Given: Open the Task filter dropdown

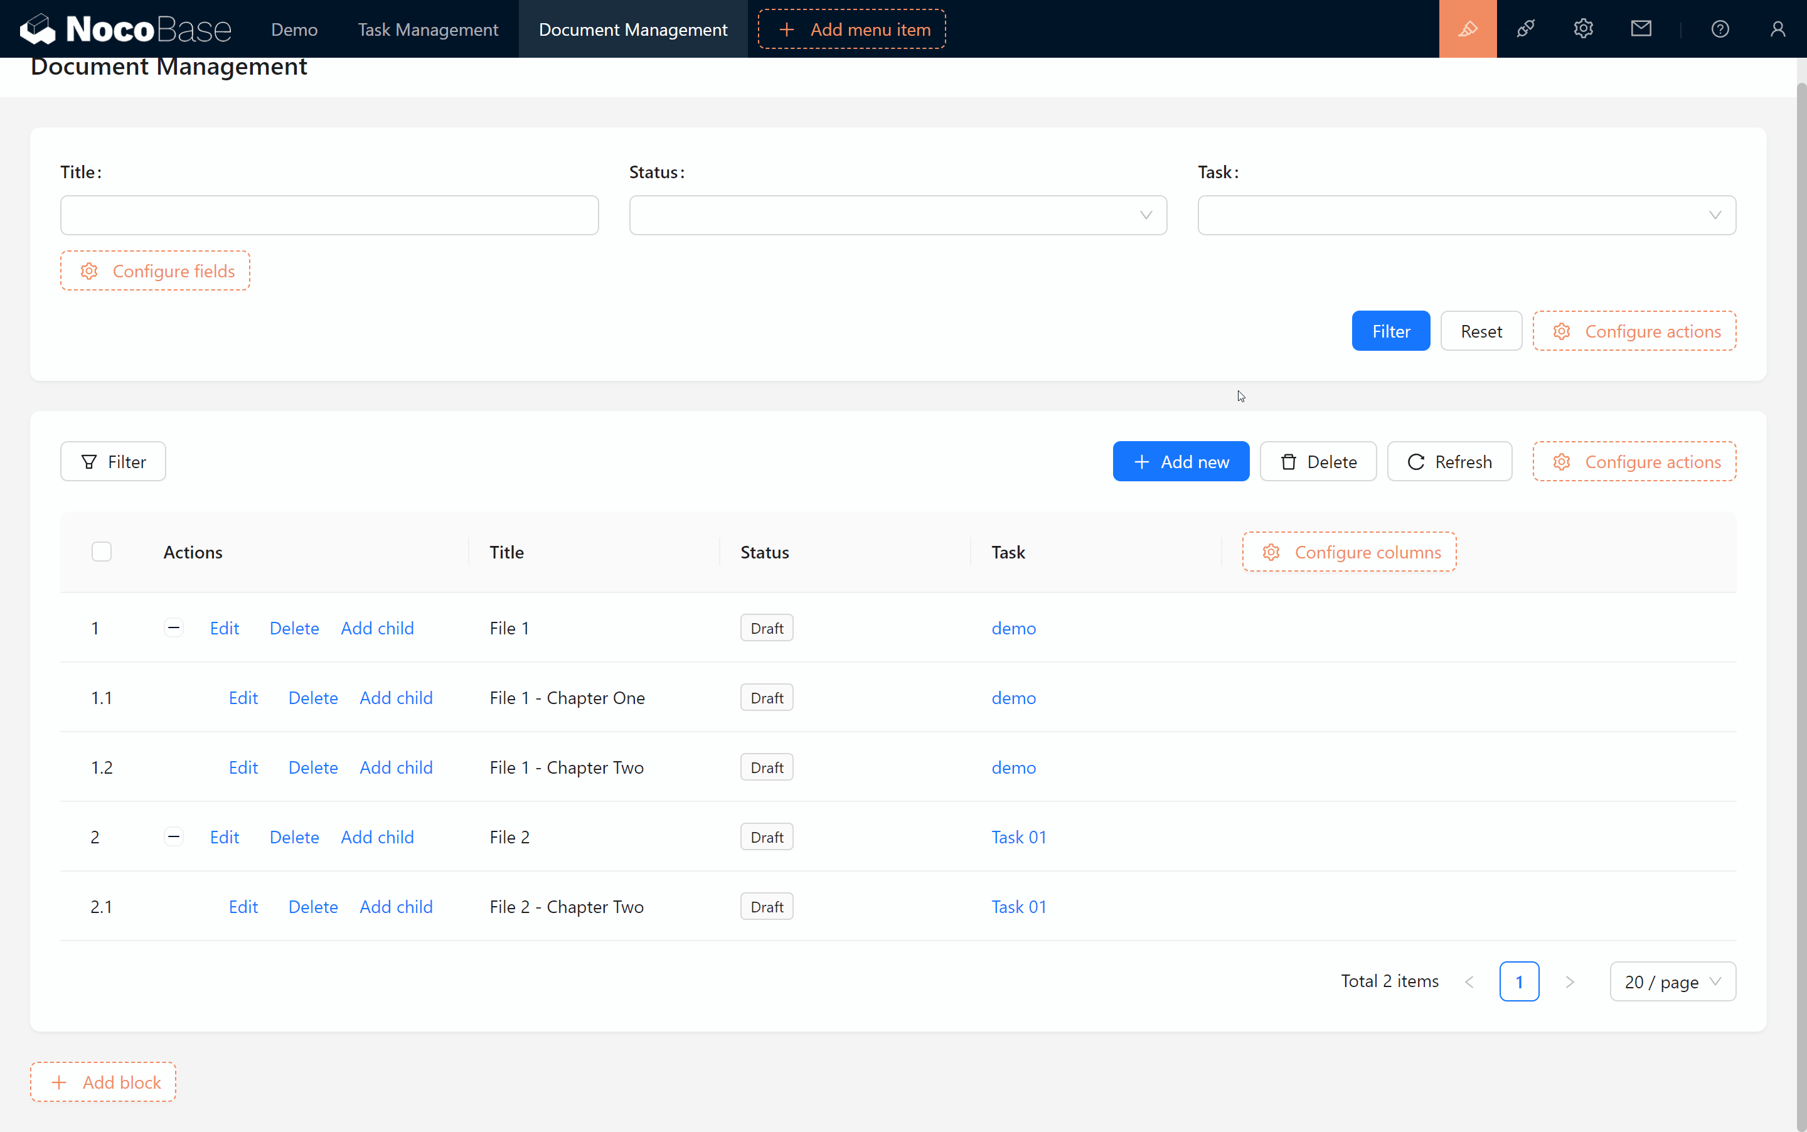Looking at the screenshot, I should [x=1466, y=216].
